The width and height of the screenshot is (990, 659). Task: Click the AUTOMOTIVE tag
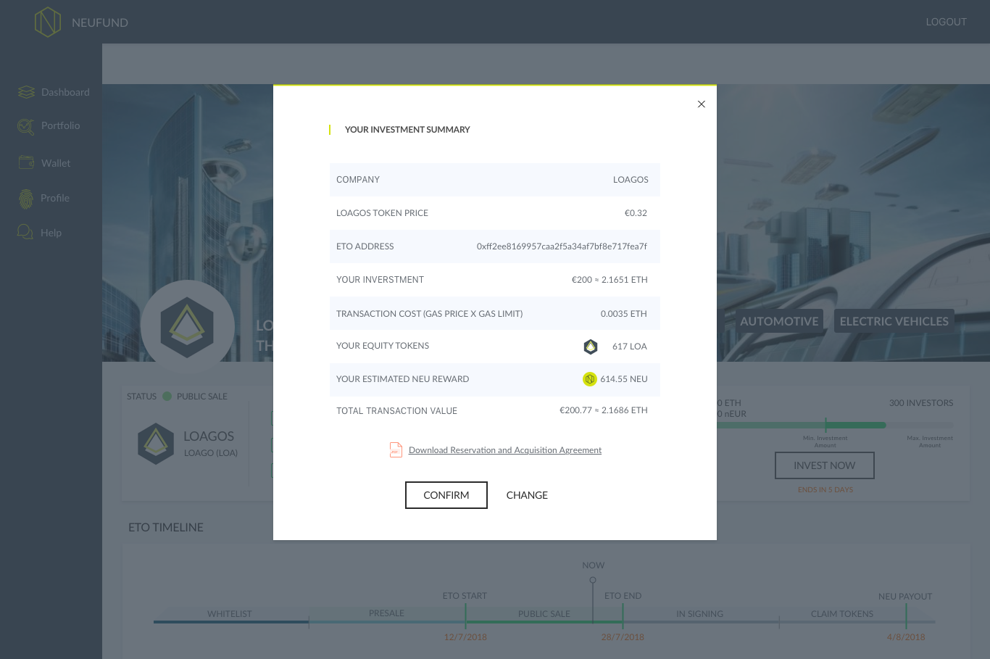point(779,321)
